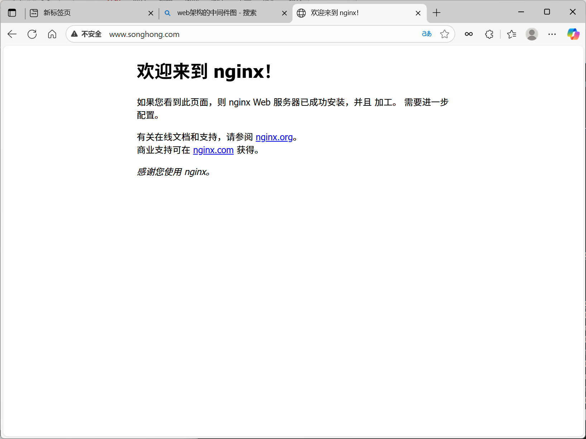Open the nginx.com link
Image resolution: width=586 pixels, height=439 pixels.
click(x=213, y=150)
